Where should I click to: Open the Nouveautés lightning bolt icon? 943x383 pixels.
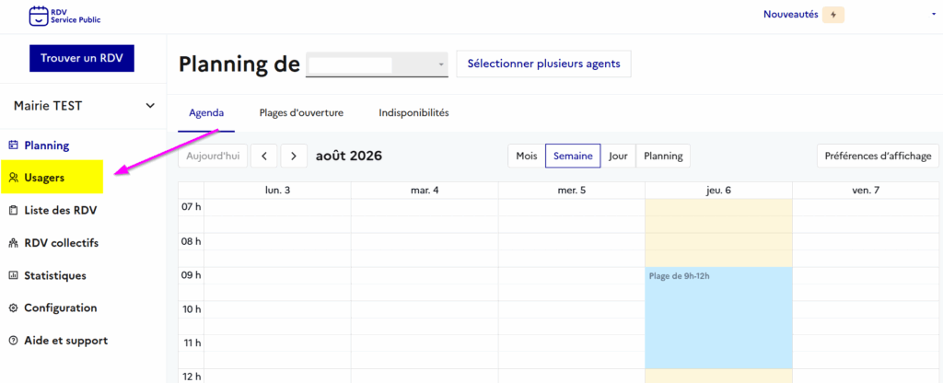pos(832,15)
